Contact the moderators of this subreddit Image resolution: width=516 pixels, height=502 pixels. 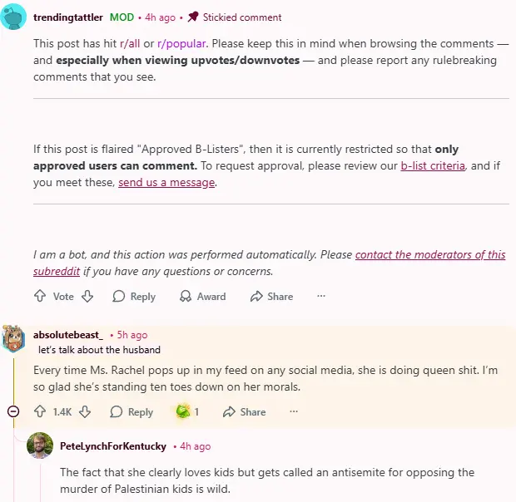pos(430,255)
